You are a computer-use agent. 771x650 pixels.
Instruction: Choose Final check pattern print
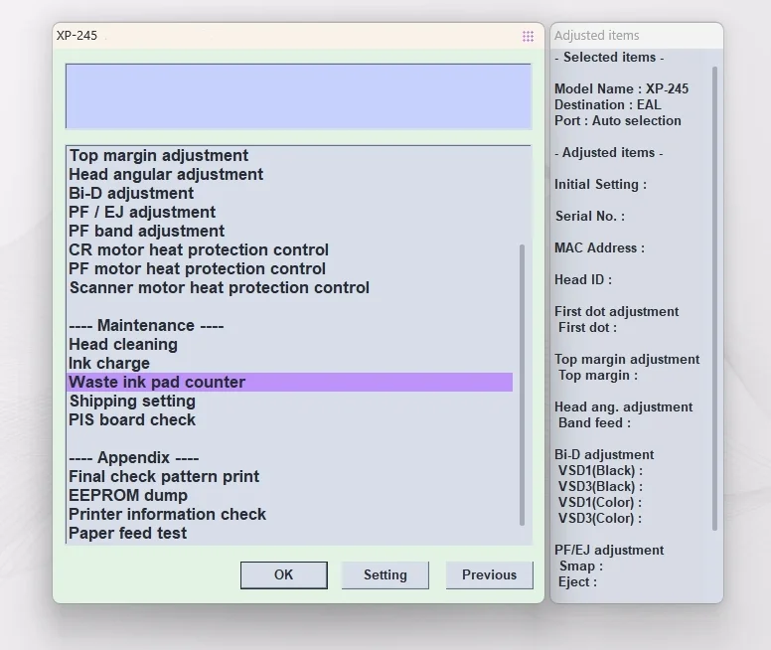coord(164,476)
